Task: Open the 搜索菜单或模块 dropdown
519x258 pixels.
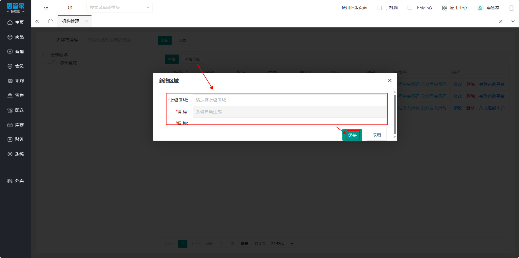Action: click(x=119, y=7)
